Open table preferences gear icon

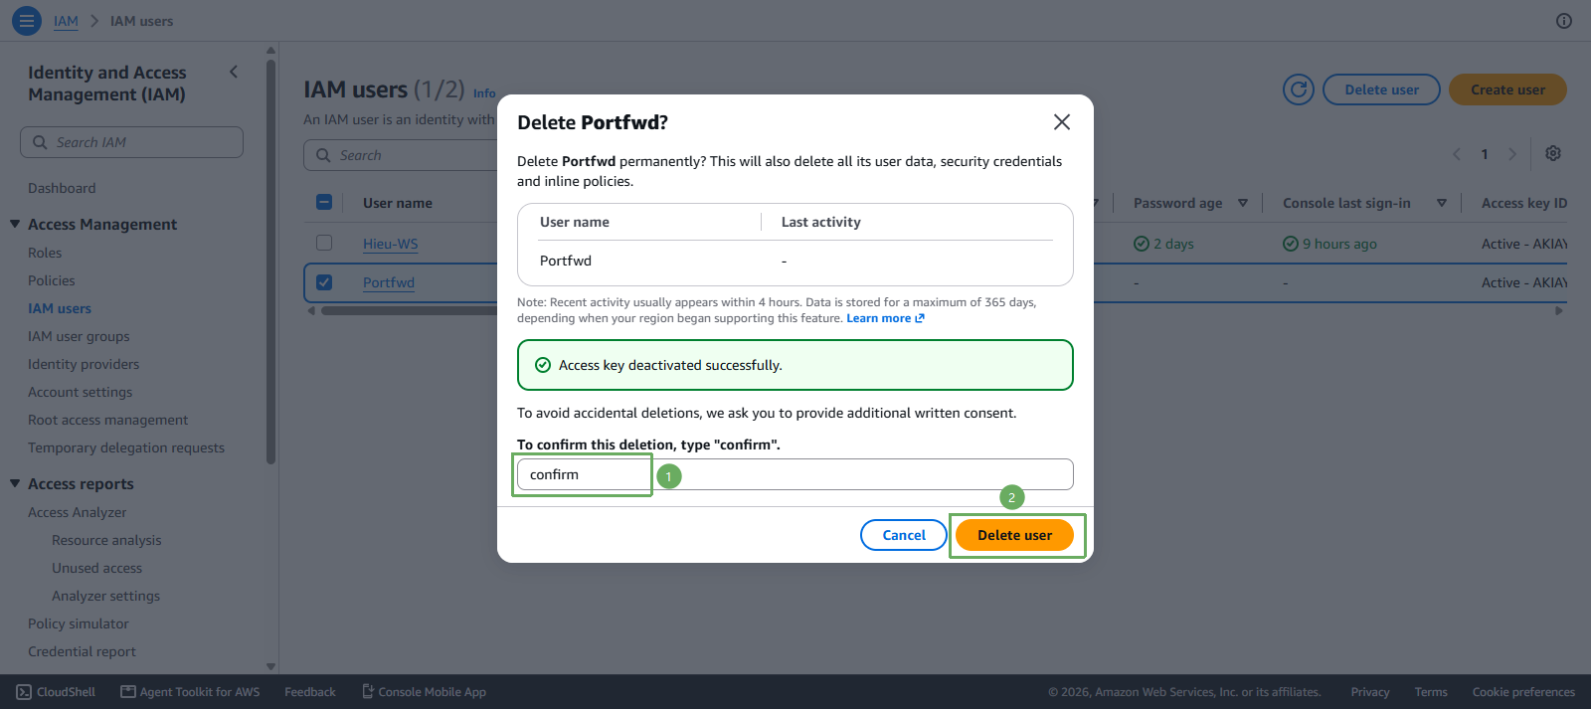[1553, 153]
